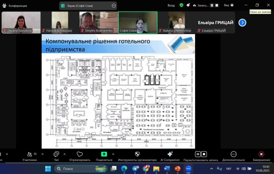Pause recording in the top bar
Viewport: 274px width, 174px height.
212,5
